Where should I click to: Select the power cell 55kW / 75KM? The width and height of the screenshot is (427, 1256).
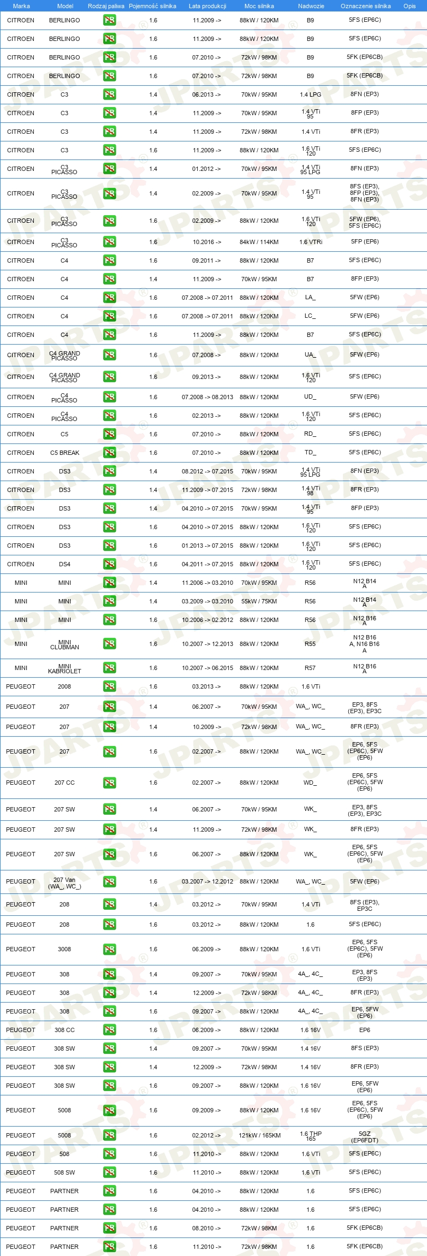tap(259, 601)
